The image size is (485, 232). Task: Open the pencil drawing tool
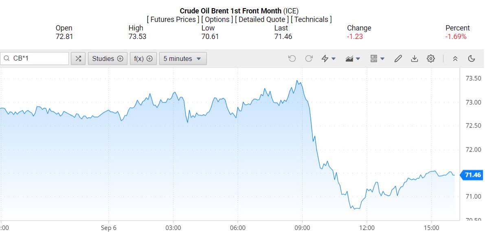(x=398, y=59)
